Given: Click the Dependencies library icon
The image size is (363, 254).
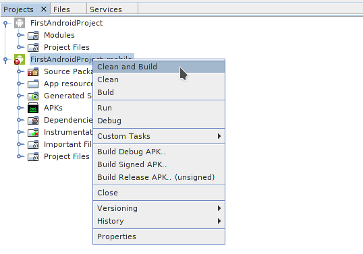Looking at the screenshot, I should tap(33, 120).
